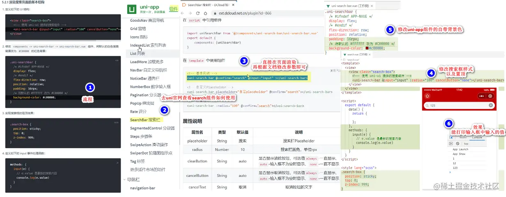
Task: Open Tag 标签 sidebar entry
Action: pyautogui.click(x=137, y=161)
